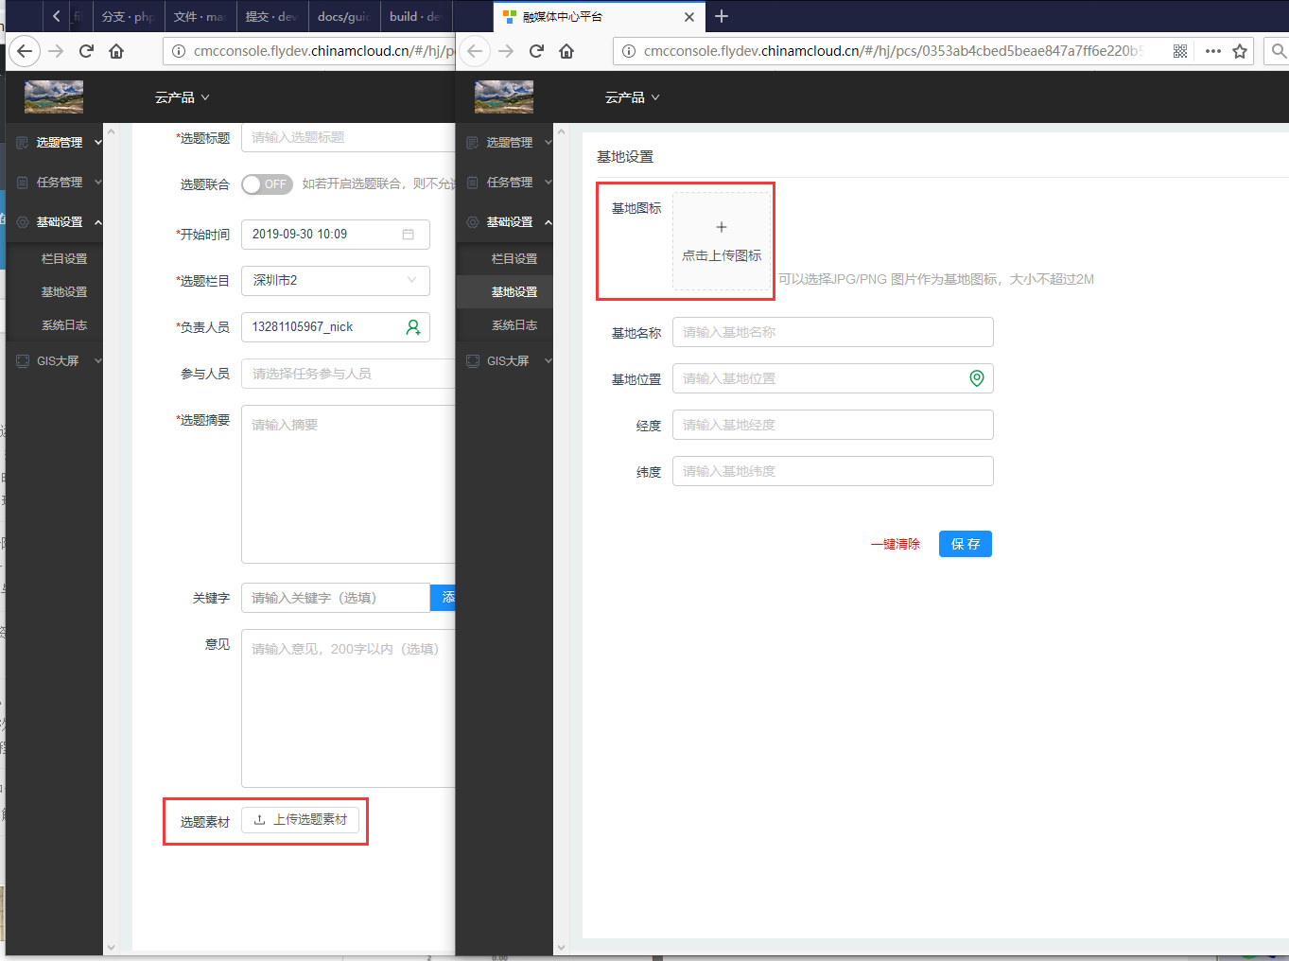Screen dimensions: 1289x961
Task: Open the 云产品 dropdown in right window
Action: tap(633, 97)
